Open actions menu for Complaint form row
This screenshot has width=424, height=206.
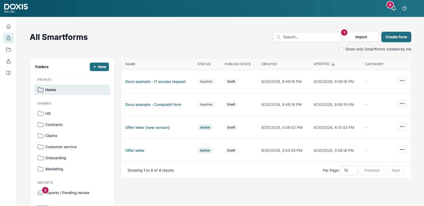coord(402,104)
